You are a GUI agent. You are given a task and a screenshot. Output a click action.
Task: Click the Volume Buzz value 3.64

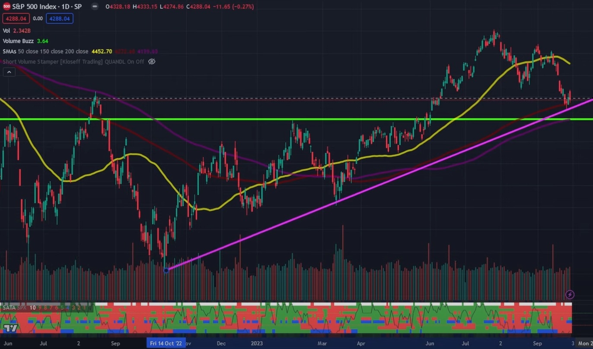pyautogui.click(x=43, y=41)
